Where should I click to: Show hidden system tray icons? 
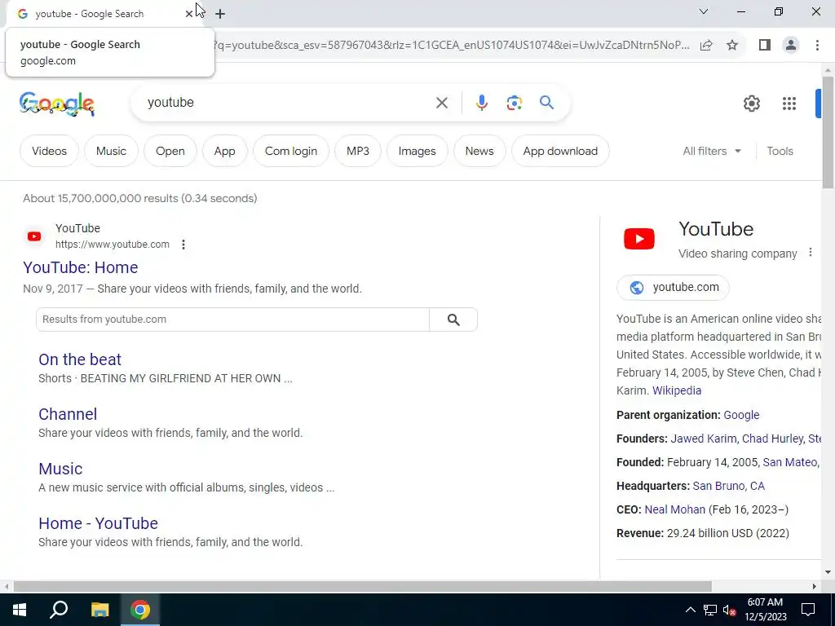pyautogui.click(x=690, y=610)
